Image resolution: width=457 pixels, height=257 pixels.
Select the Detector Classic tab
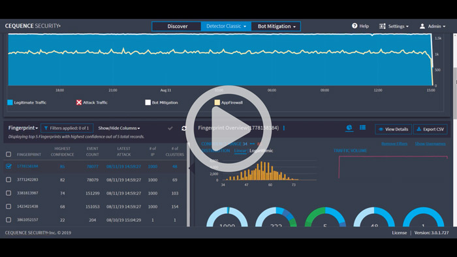(226, 26)
